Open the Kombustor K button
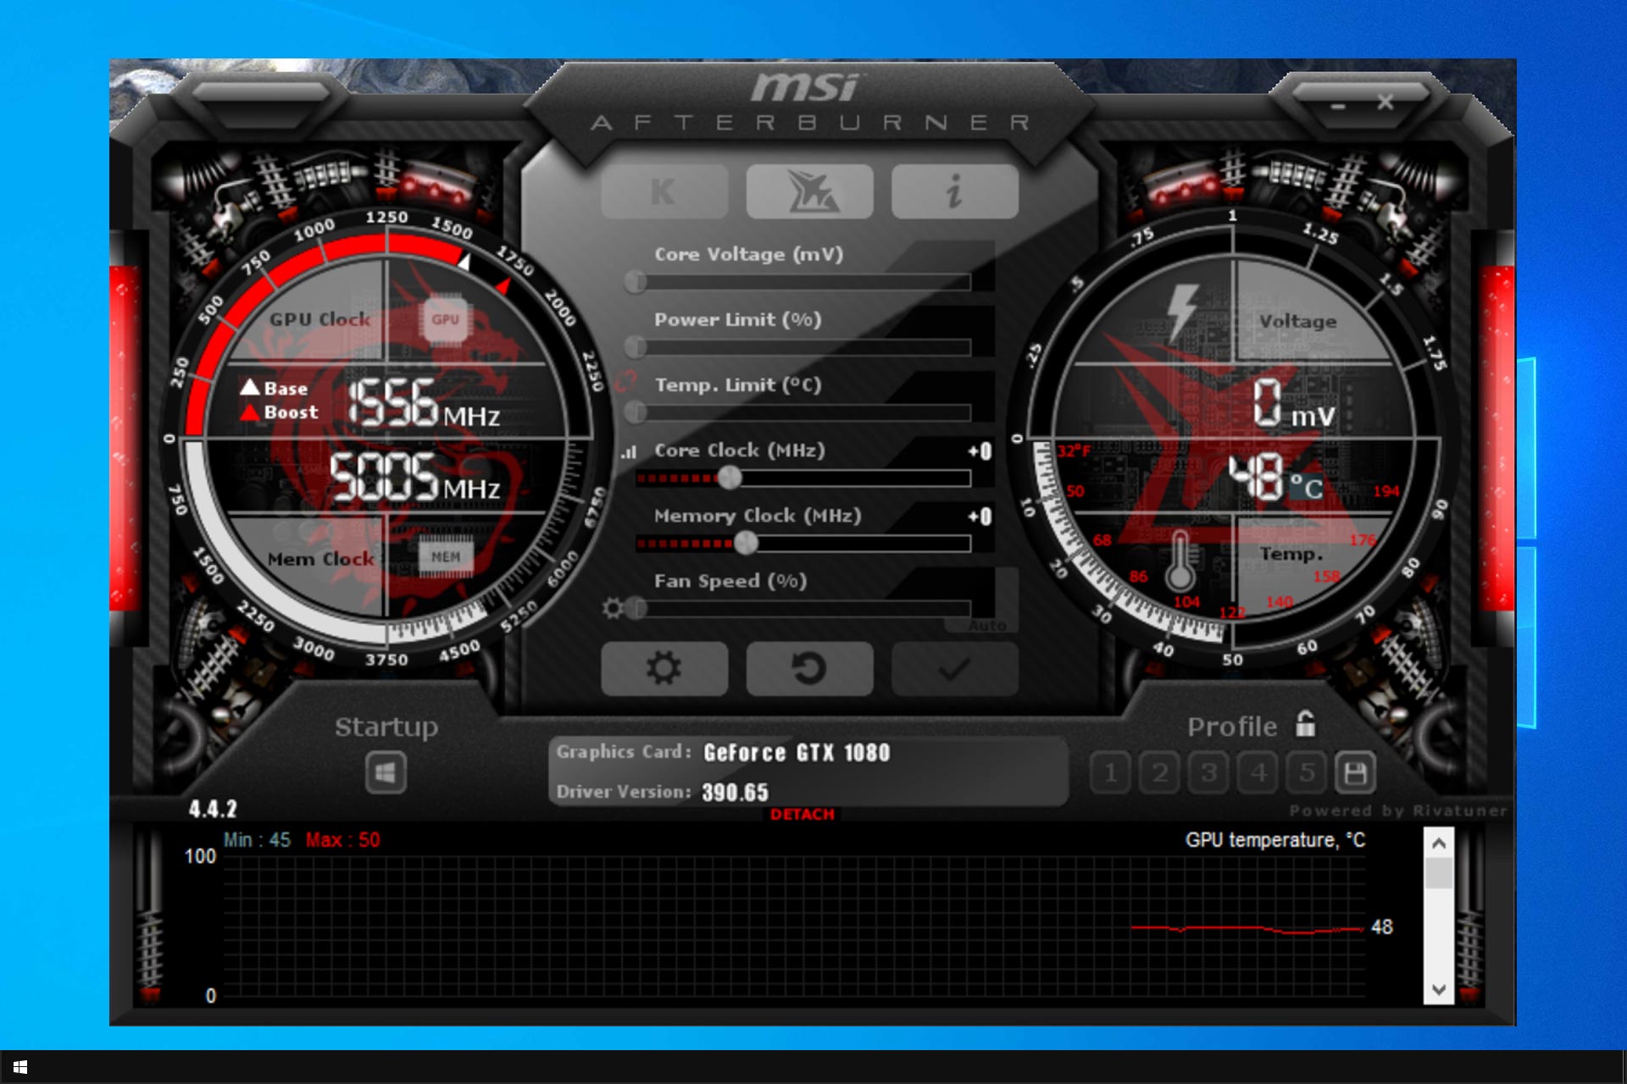1627x1084 pixels. tap(664, 191)
